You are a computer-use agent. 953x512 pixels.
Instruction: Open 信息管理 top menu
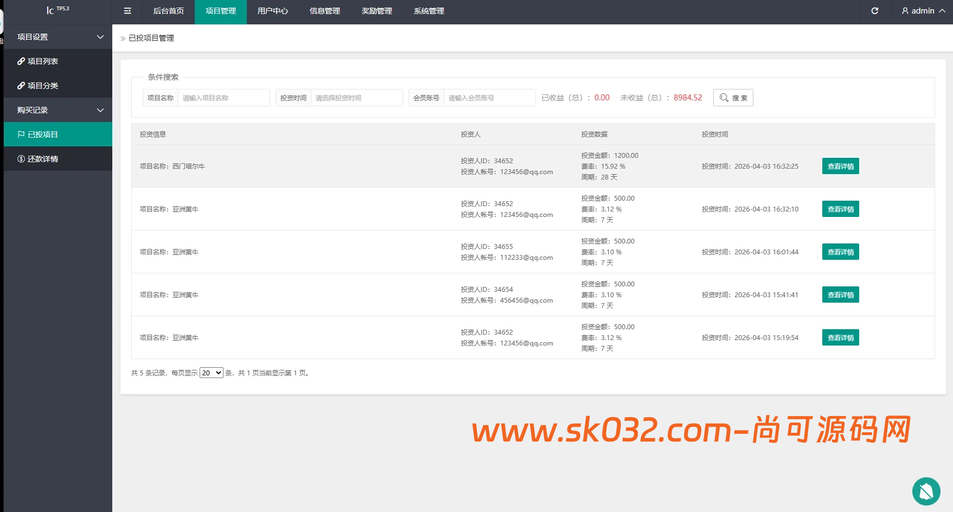pos(325,11)
